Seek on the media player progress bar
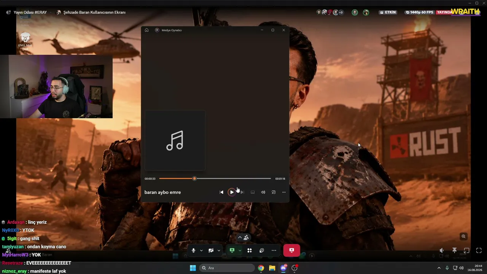The height and width of the screenshot is (274, 487). (215, 178)
